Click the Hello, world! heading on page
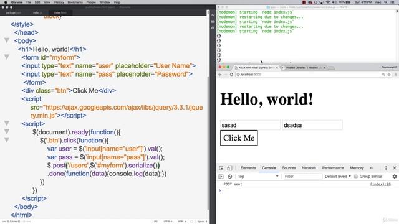 [x=267, y=99]
